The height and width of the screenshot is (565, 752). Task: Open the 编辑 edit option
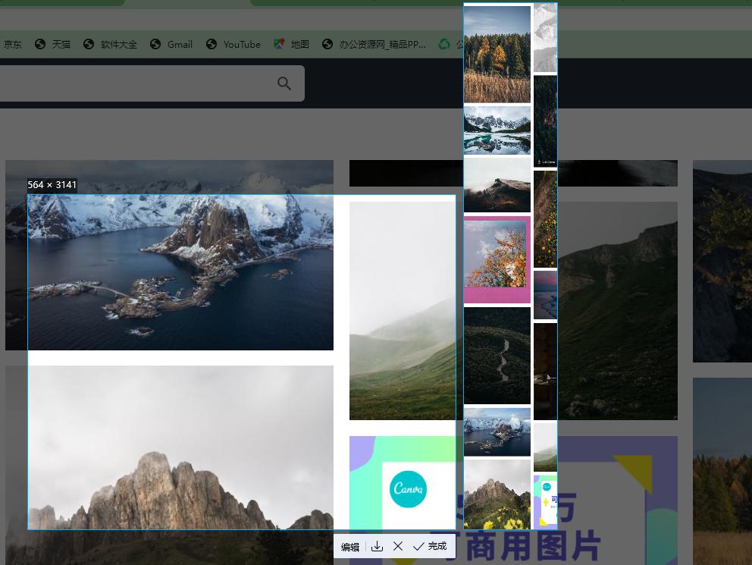point(349,547)
